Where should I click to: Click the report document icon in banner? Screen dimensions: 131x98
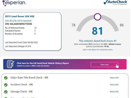pos(10,64)
